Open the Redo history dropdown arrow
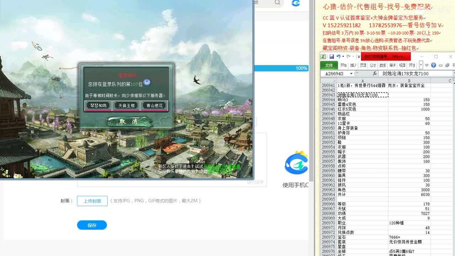 [353, 57]
